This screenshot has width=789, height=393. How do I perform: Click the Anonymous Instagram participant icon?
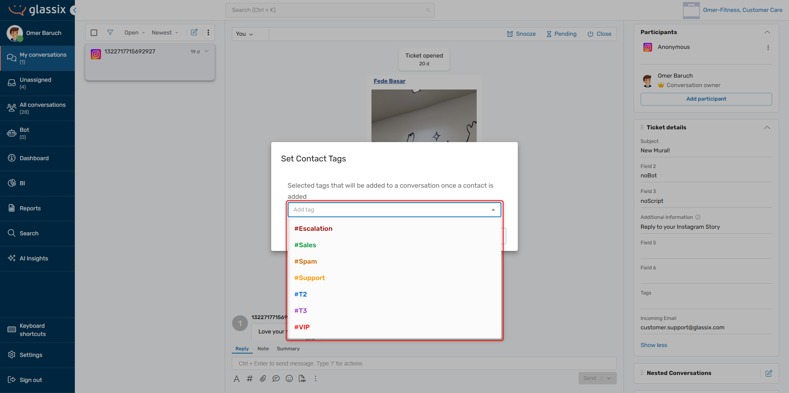[x=648, y=48]
